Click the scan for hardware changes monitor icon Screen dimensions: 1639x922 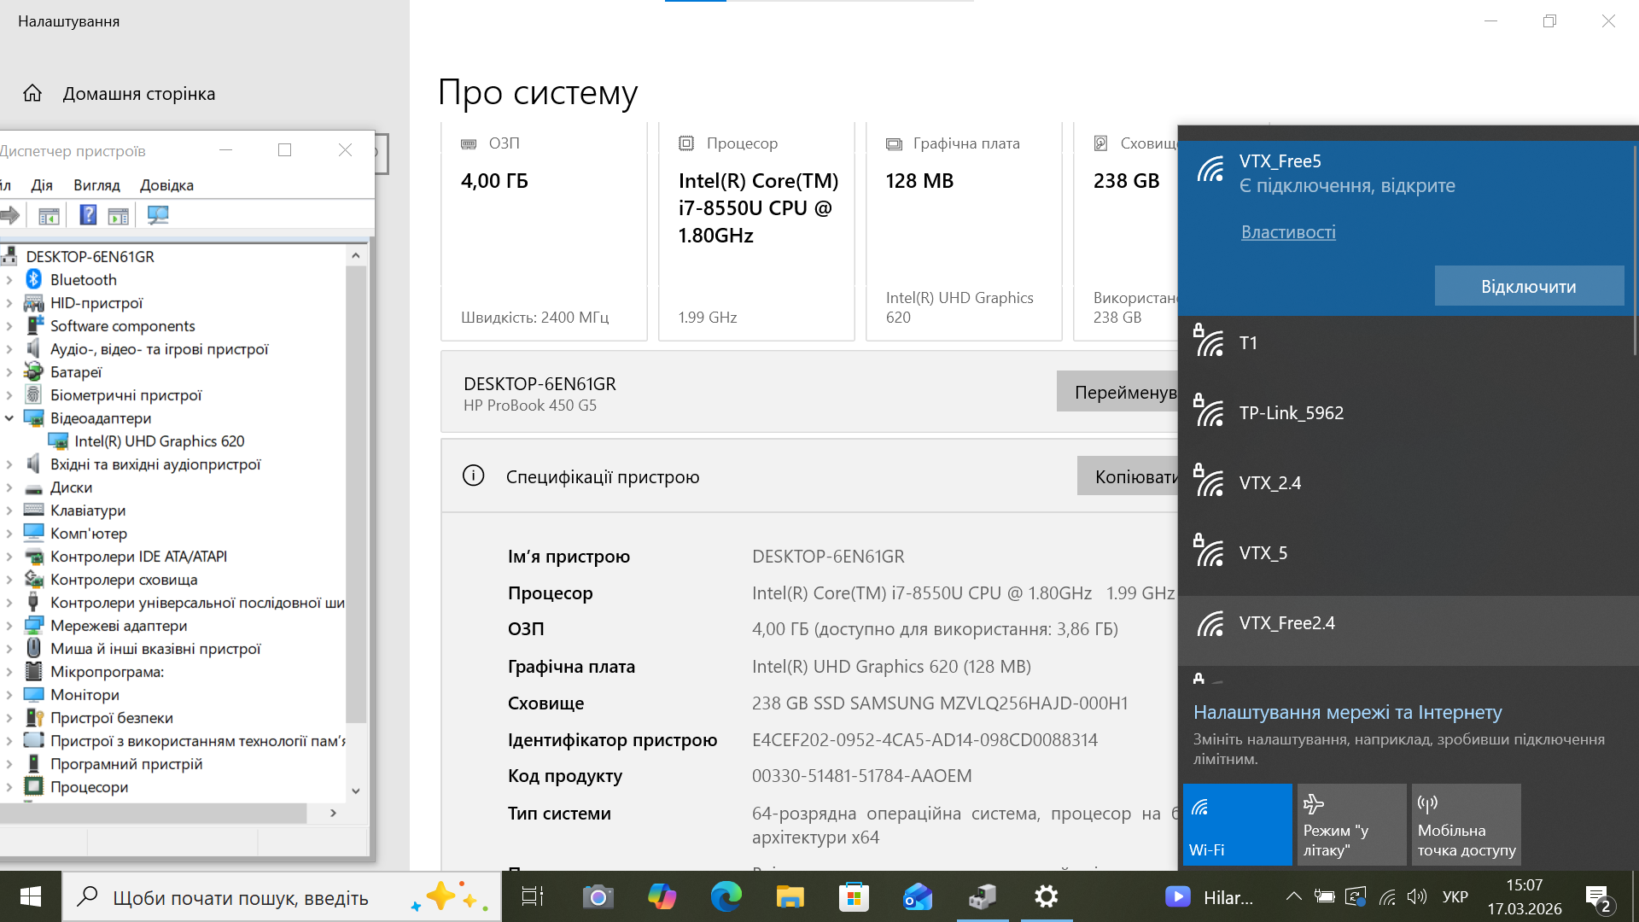pyautogui.click(x=158, y=215)
